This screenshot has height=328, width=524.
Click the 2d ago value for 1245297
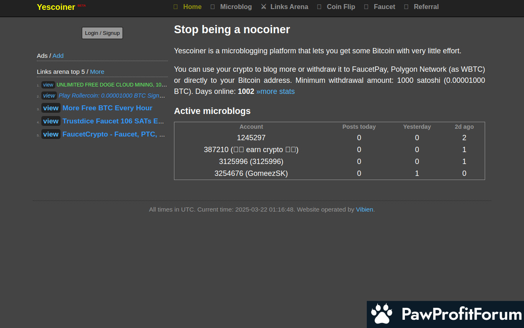click(464, 138)
